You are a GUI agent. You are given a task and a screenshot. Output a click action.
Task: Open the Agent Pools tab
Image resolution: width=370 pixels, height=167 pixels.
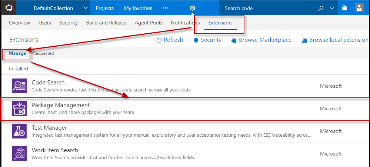click(x=148, y=23)
